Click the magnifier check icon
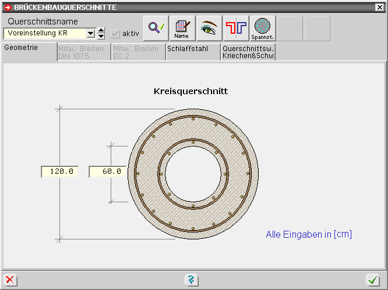Image resolution: width=388 pixels, height=290 pixels. pyautogui.click(x=156, y=28)
